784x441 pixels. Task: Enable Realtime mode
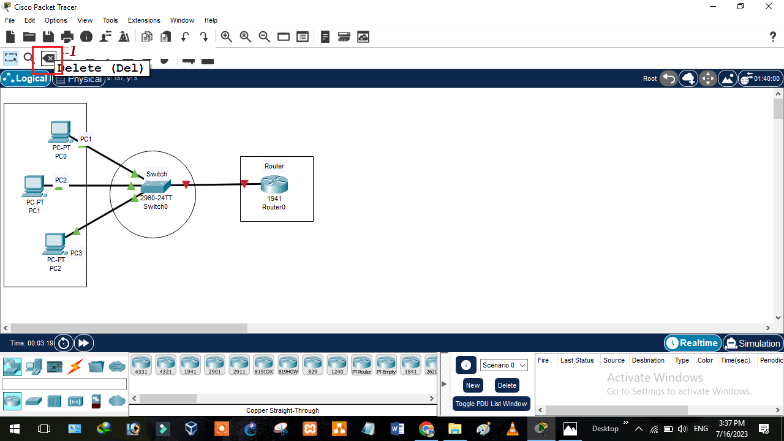point(692,343)
